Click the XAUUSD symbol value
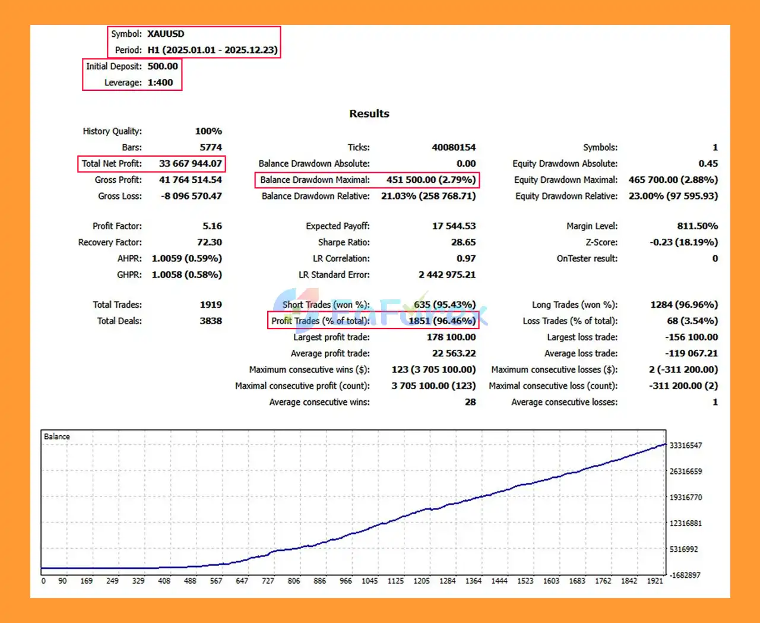 coord(166,34)
